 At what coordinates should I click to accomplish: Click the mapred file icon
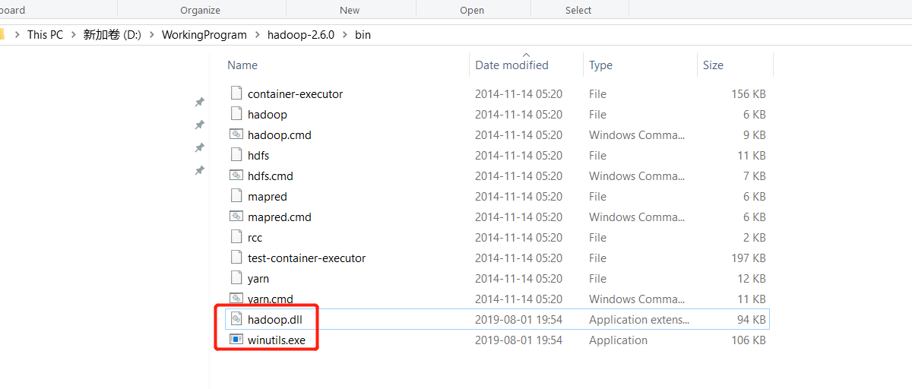[236, 196]
